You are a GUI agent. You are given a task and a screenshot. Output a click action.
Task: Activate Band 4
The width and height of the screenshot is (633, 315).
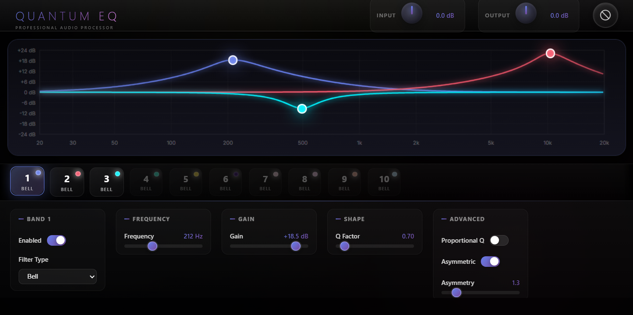click(146, 182)
